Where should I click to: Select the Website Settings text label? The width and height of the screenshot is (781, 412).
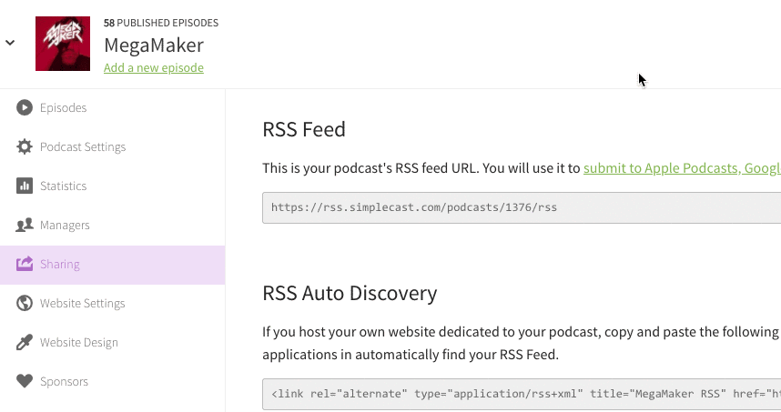click(x=83, y=303)
